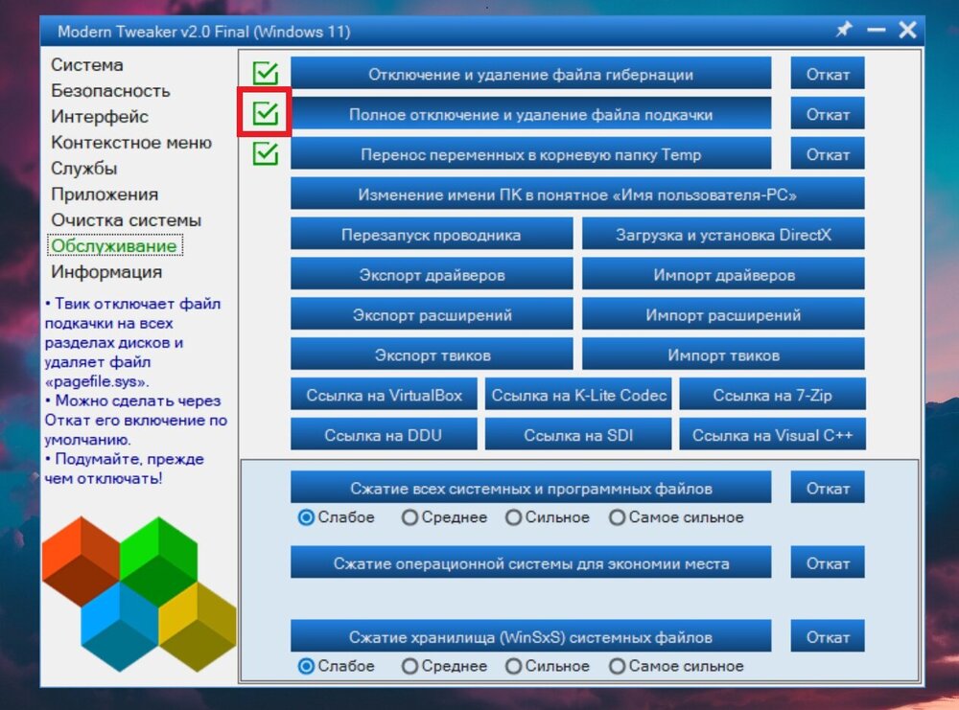Toggle the Temp folder variables checkbox
The height and width of the screenshot is (710, 959).
point(266,153)
